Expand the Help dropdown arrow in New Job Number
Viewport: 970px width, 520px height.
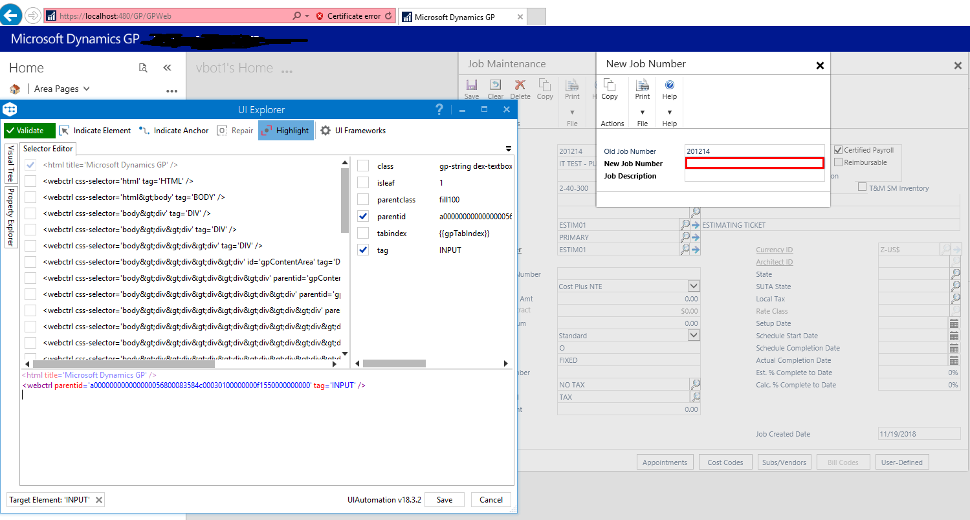pos(670,112)
